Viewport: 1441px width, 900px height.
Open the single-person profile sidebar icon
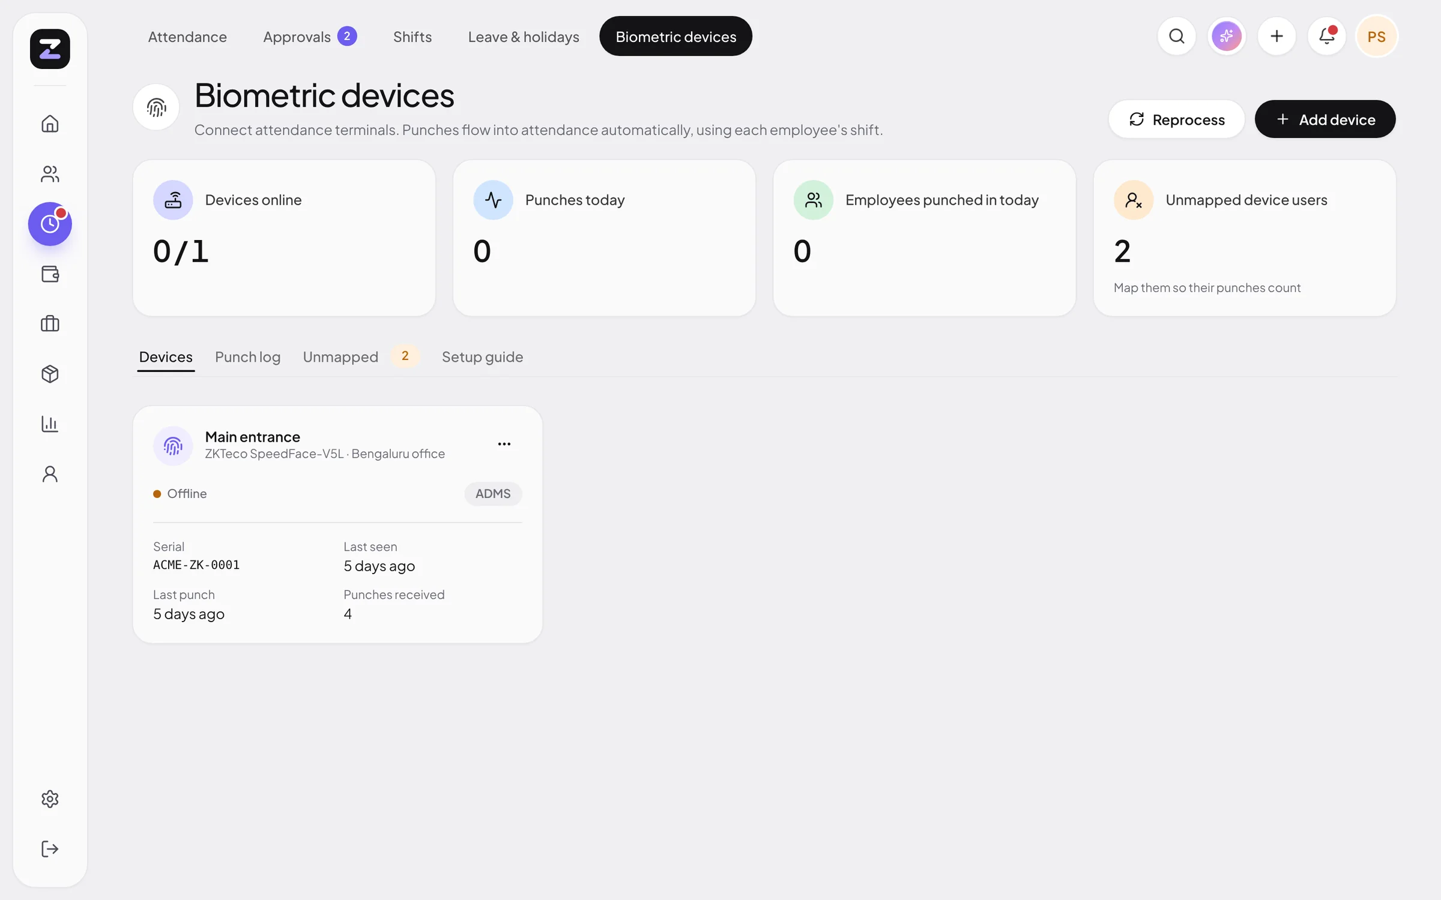[50, 474]
